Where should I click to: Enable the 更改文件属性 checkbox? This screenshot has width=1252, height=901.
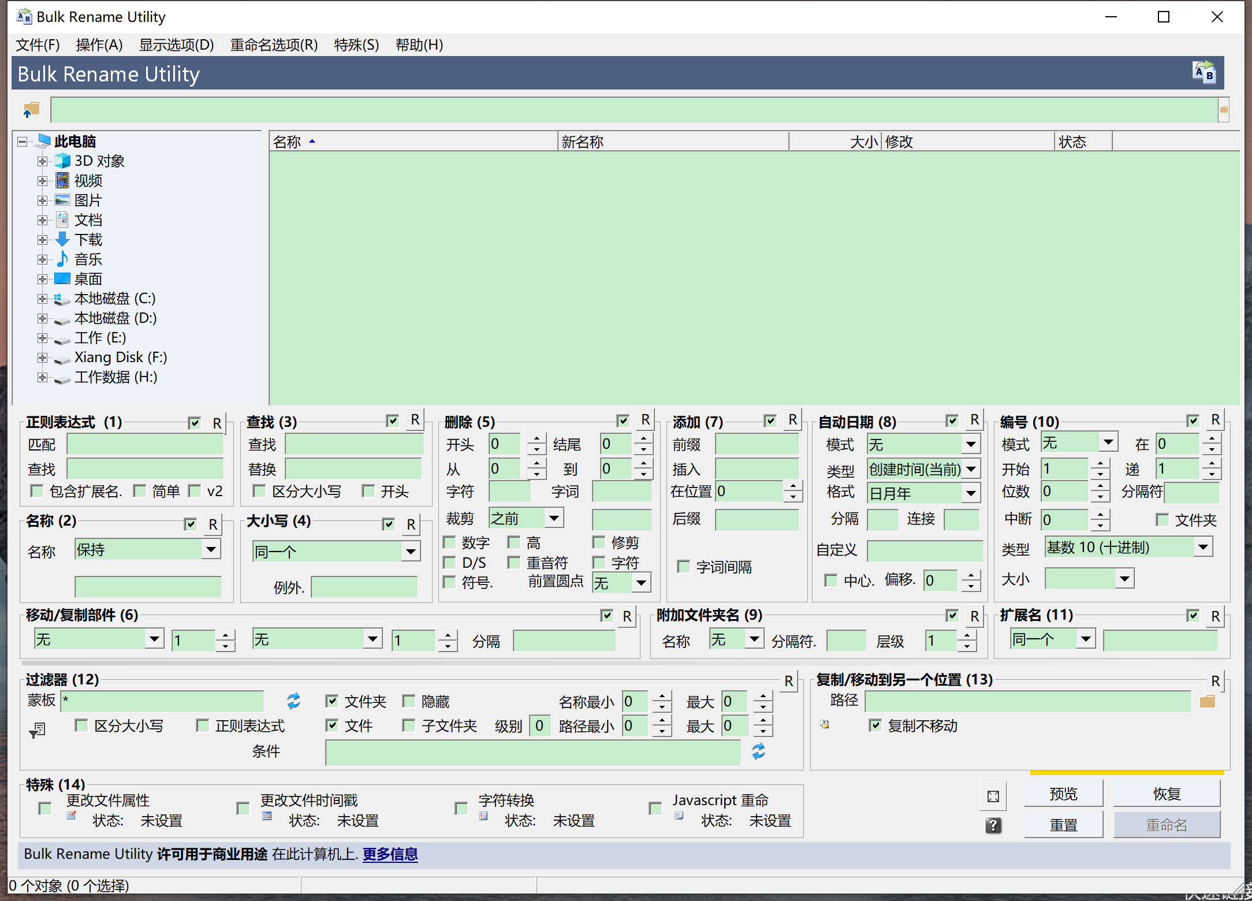(44, 808)
